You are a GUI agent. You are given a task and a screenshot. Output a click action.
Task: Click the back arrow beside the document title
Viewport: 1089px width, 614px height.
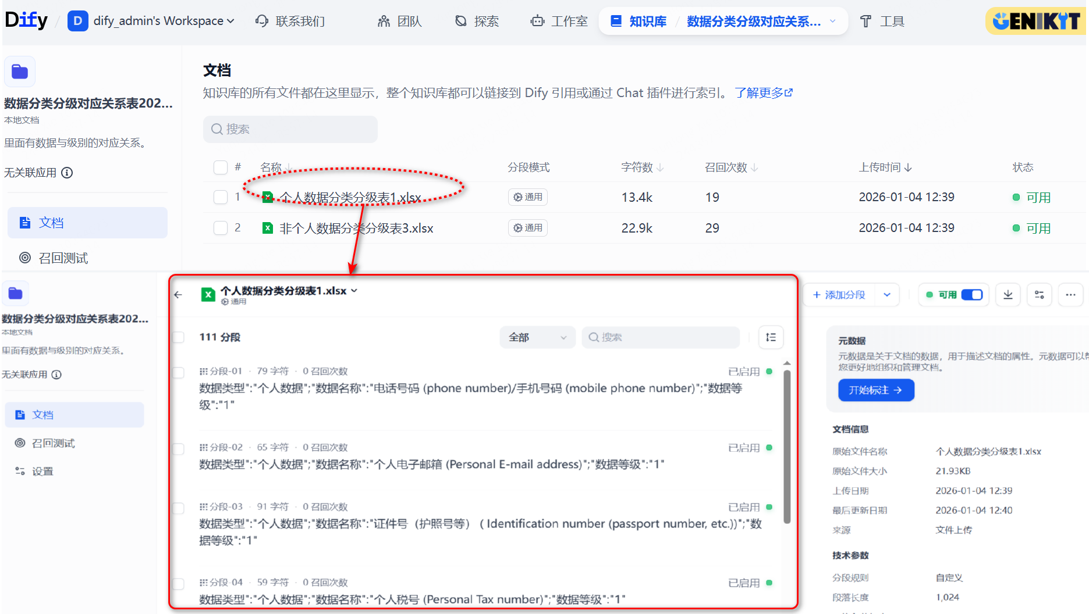[178, 295]
